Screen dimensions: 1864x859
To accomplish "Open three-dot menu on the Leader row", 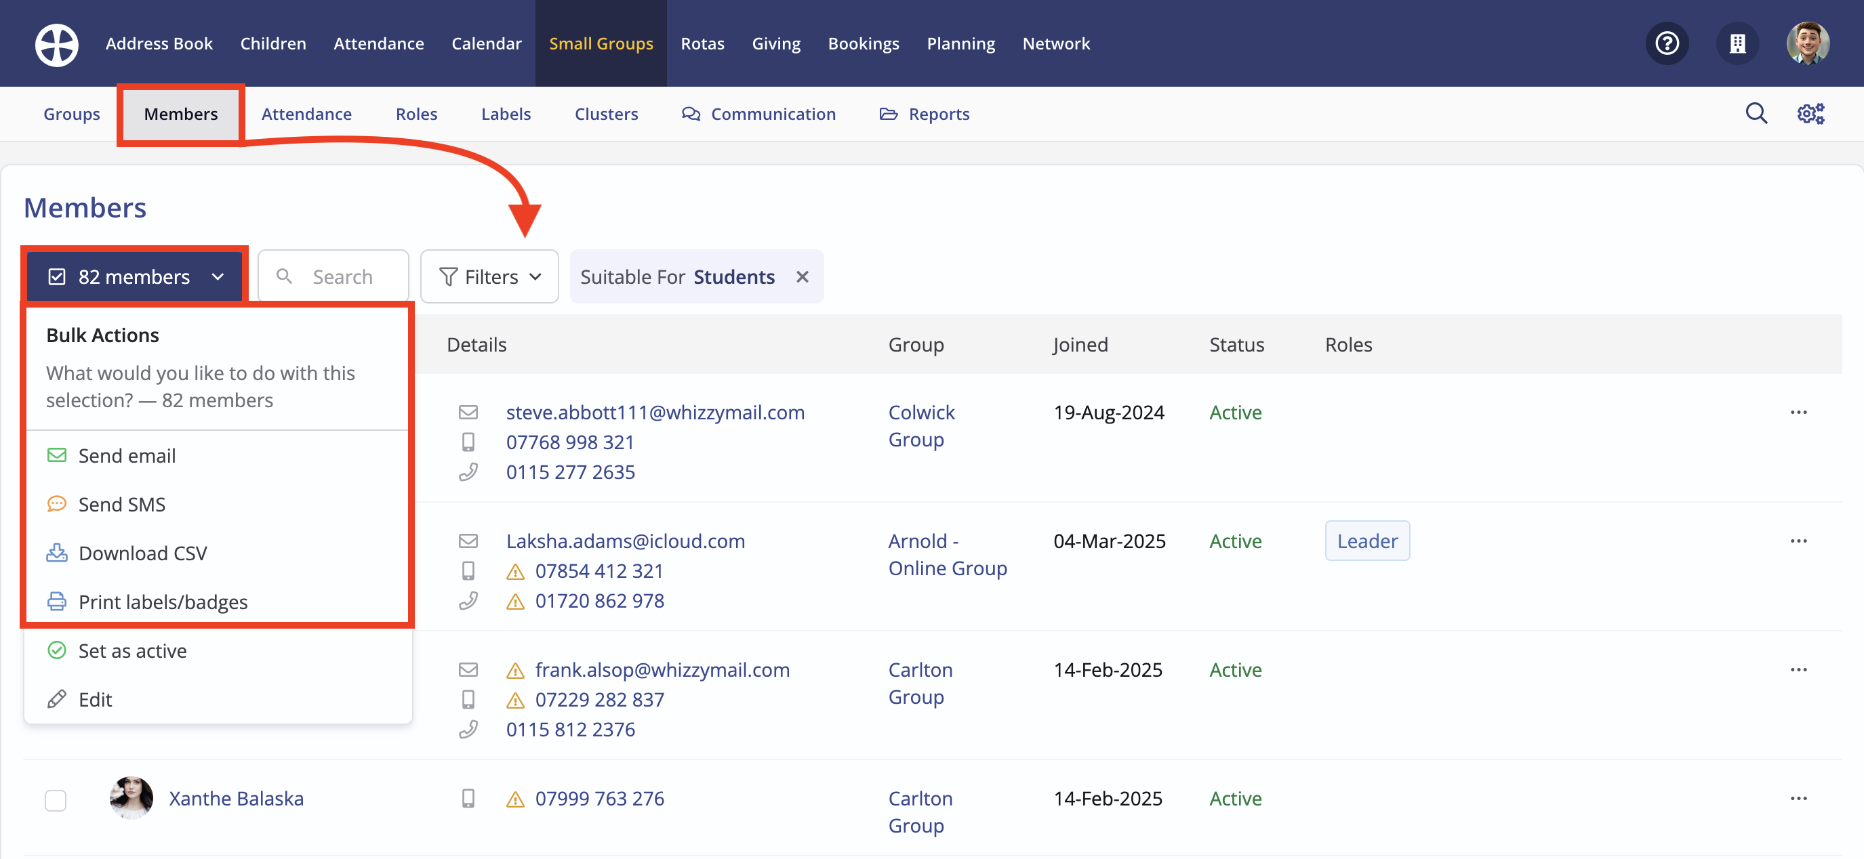I will (1798, 541).
